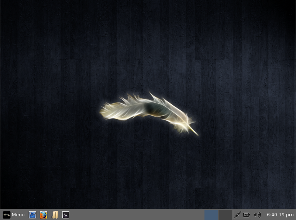Launch the Firefox web browser
The width and height of the screenshot is (296, 220).
coord(44,215)
